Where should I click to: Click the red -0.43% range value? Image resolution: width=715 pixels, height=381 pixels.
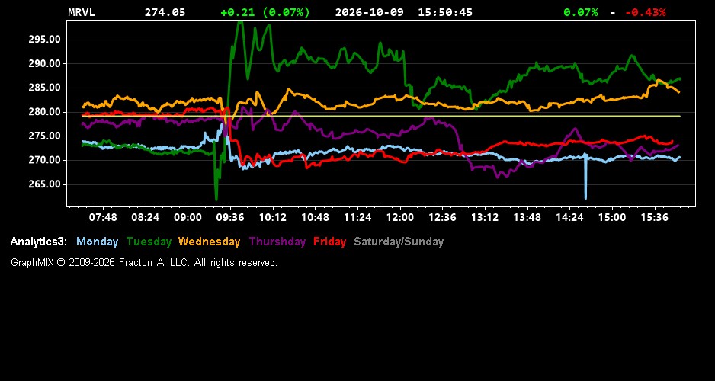[645, 12]
